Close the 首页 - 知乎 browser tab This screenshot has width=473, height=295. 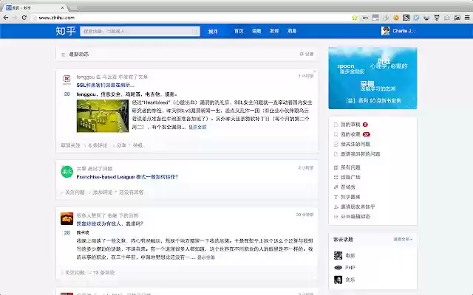pyautogui.click(x=62, y=8)
